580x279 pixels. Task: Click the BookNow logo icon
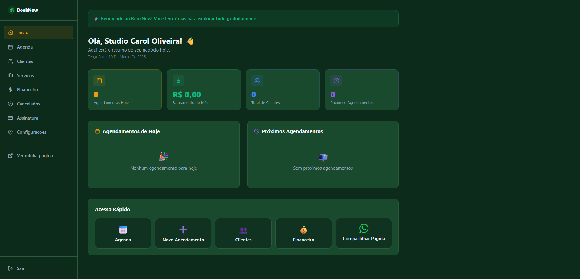point(11,10)
